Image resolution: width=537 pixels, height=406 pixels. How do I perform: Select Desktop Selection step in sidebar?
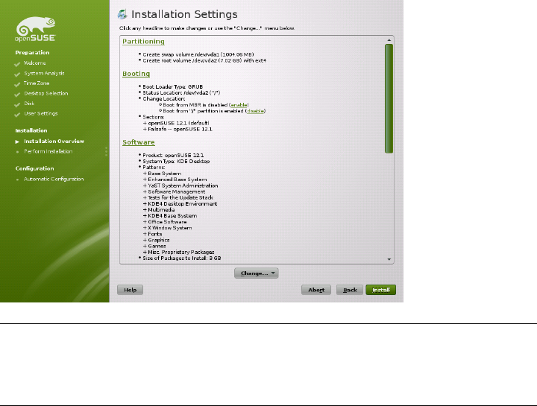point(46,94)
